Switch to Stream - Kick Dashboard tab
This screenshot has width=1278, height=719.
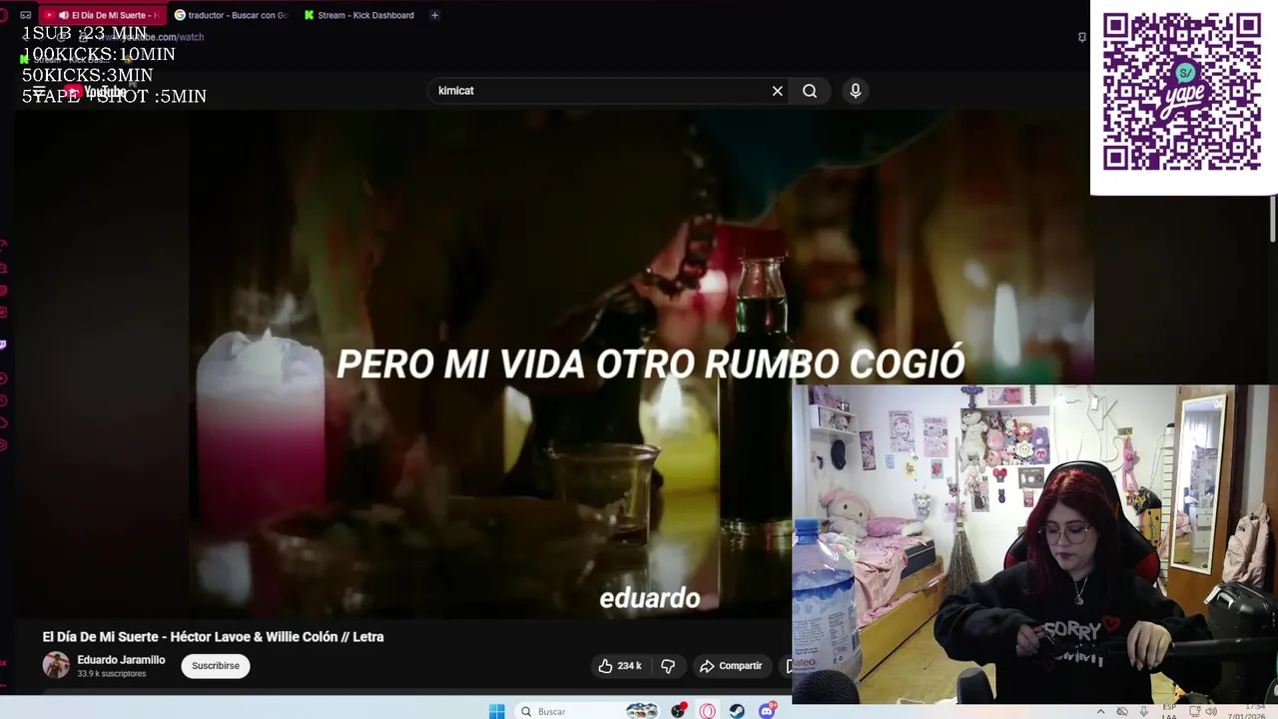[360, 15]
